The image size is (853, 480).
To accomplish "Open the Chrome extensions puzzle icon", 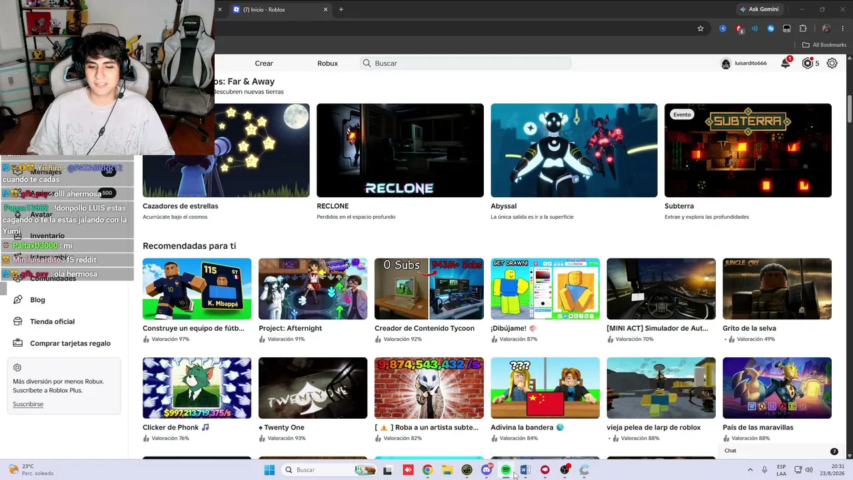I will tap(803, 29).
